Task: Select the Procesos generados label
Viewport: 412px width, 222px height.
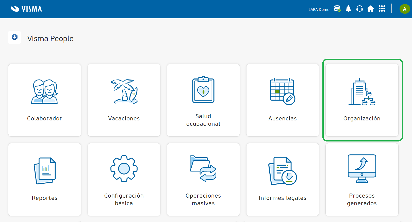Action: 362,199
